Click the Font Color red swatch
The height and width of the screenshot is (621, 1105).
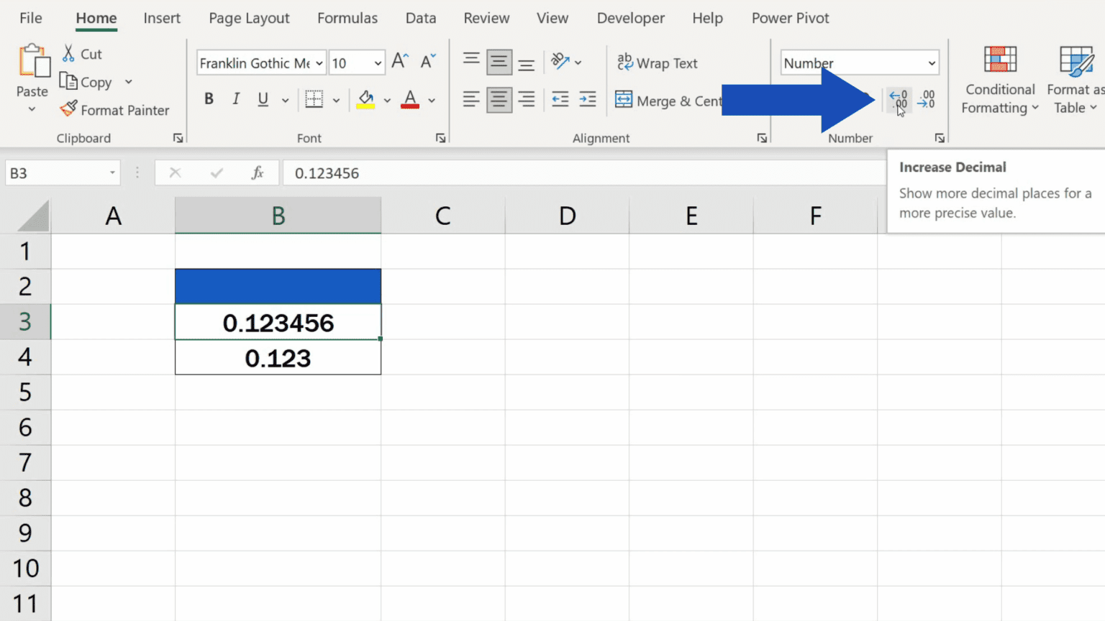409,107
